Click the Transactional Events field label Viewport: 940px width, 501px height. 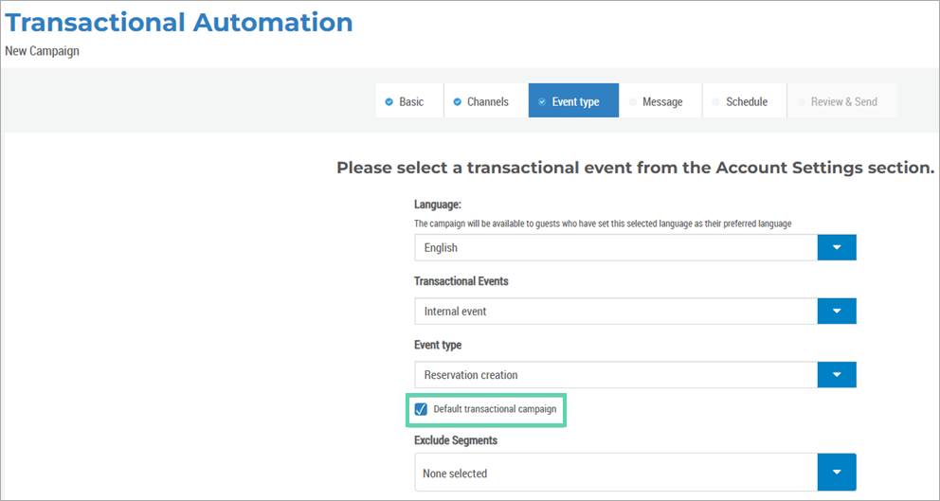click(x=461, y=281)
